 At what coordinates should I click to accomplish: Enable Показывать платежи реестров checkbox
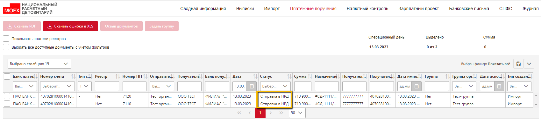click(x=6, y=39)
